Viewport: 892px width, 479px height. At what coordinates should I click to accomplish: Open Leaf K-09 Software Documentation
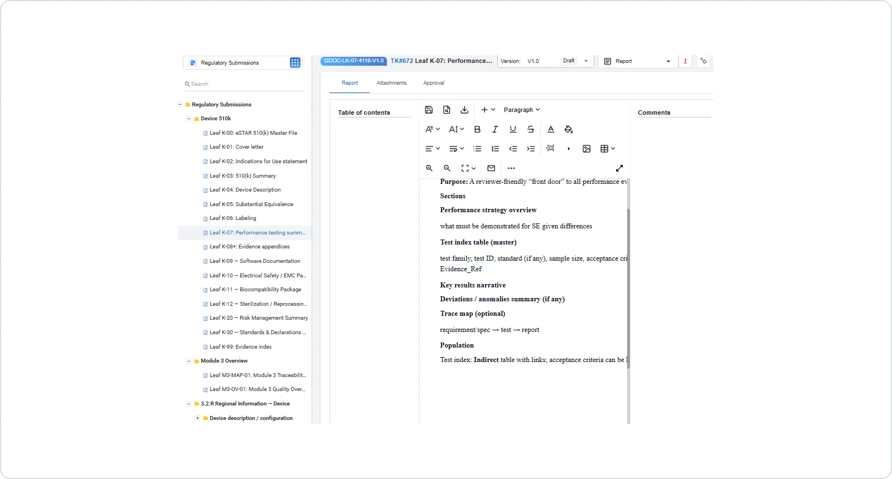pos(255,261)
